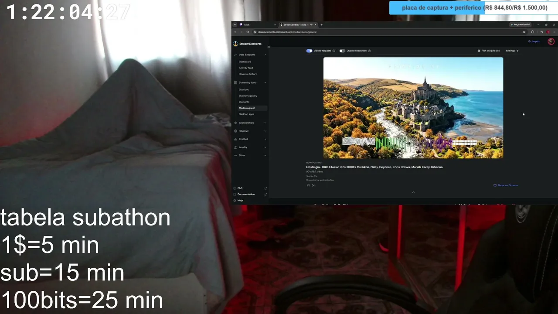This screenshot has height=314, width=558.
Task: Open Dashboard in the sidebar
Action: click(245, 61)
